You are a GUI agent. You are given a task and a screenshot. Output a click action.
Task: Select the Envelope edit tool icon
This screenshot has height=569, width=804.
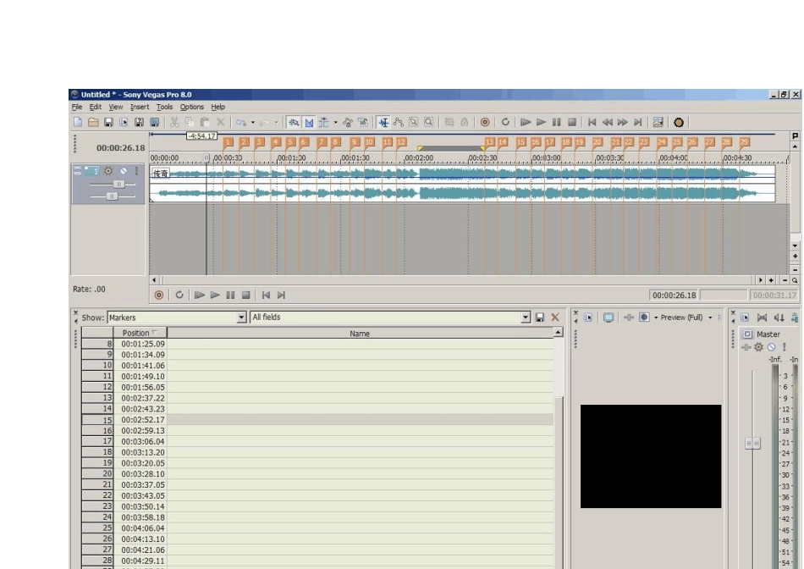tap(399, 122)
